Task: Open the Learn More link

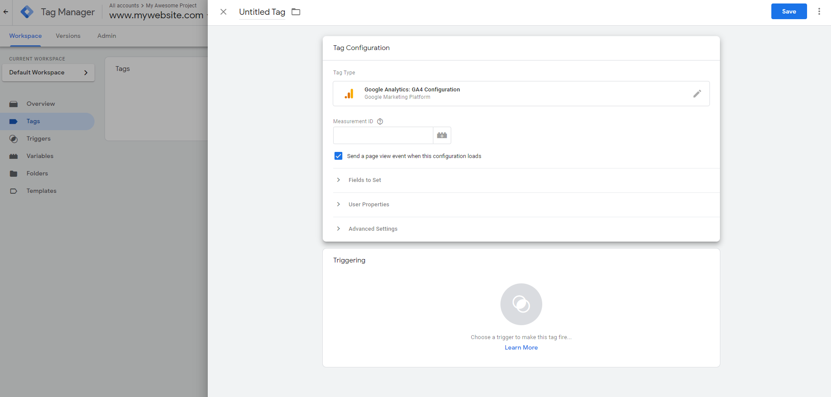Action: [x=521, y=347]
